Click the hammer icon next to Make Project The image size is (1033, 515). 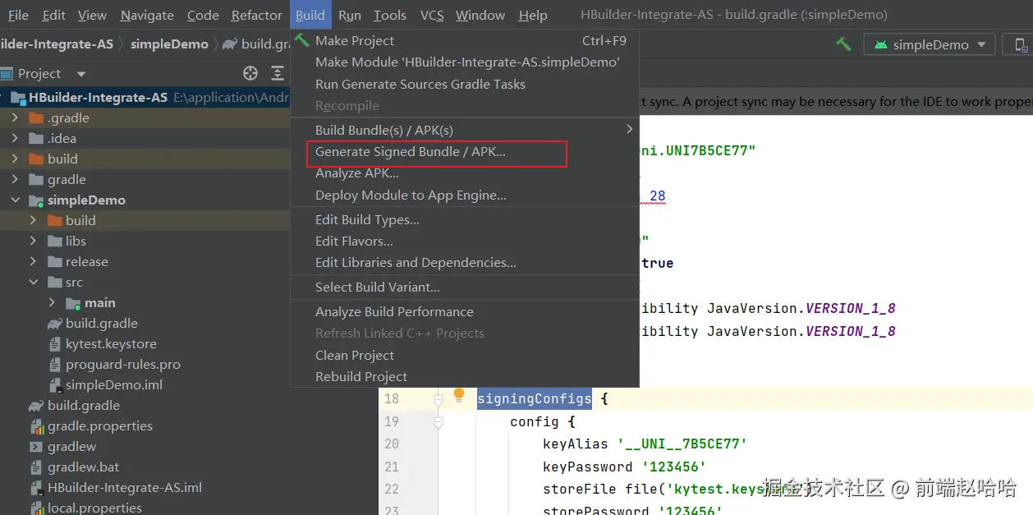[302, 40]
